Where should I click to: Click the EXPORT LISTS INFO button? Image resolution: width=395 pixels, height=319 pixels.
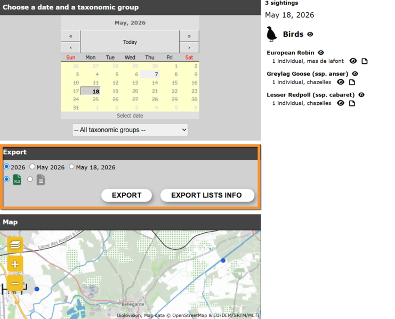click(x=207, y=195)
